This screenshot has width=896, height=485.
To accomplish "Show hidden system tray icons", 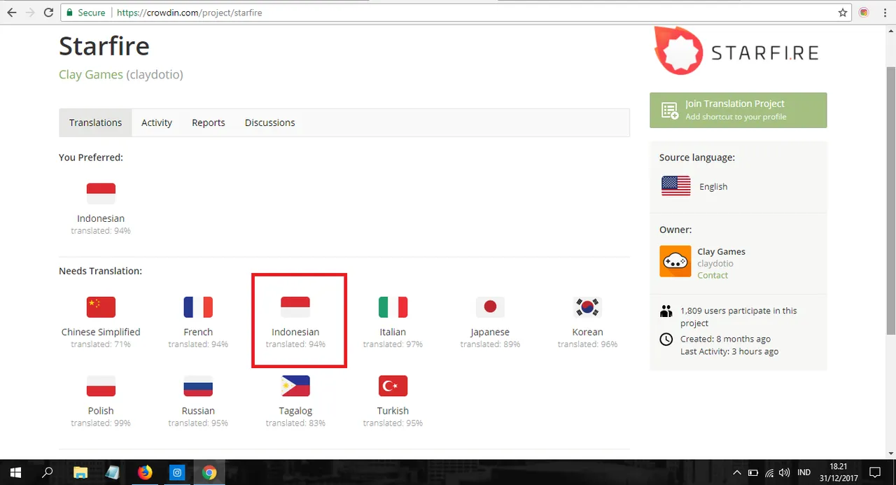I will tap(736, 472).
